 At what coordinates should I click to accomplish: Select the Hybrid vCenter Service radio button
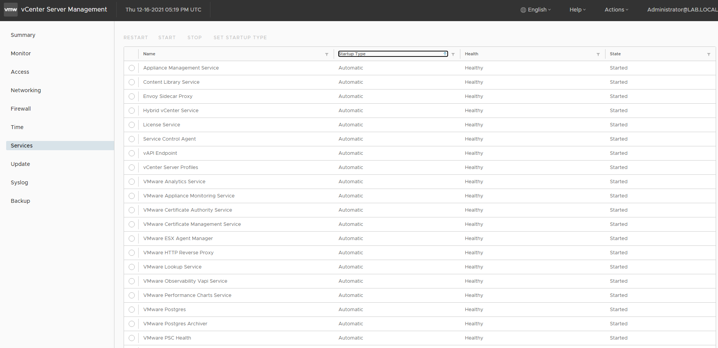[132, 111]
